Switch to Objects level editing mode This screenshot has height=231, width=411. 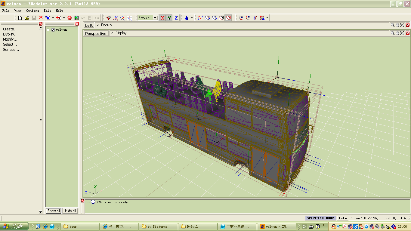(x=228, y=18)
